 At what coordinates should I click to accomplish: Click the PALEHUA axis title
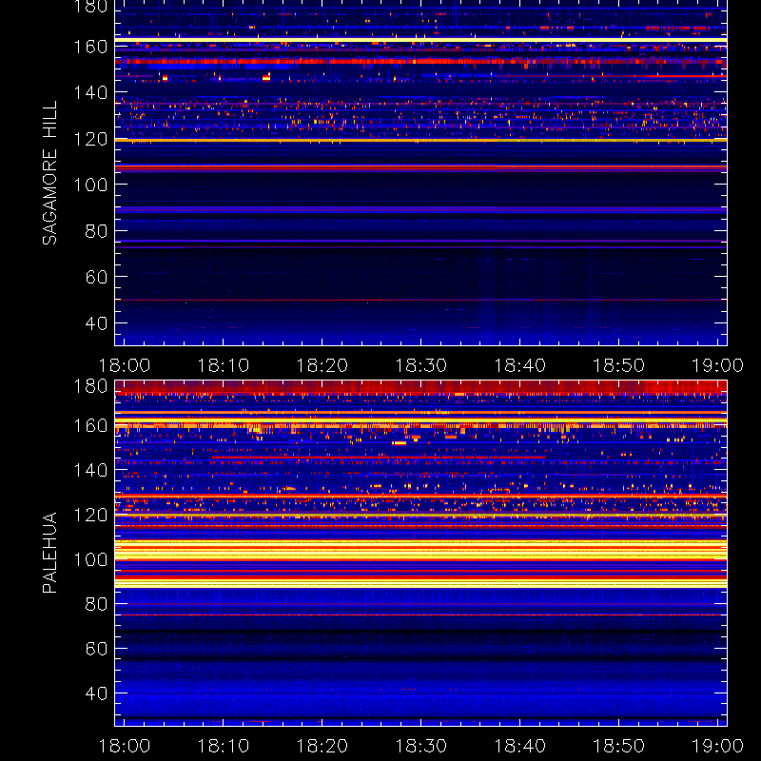point(50,553)
